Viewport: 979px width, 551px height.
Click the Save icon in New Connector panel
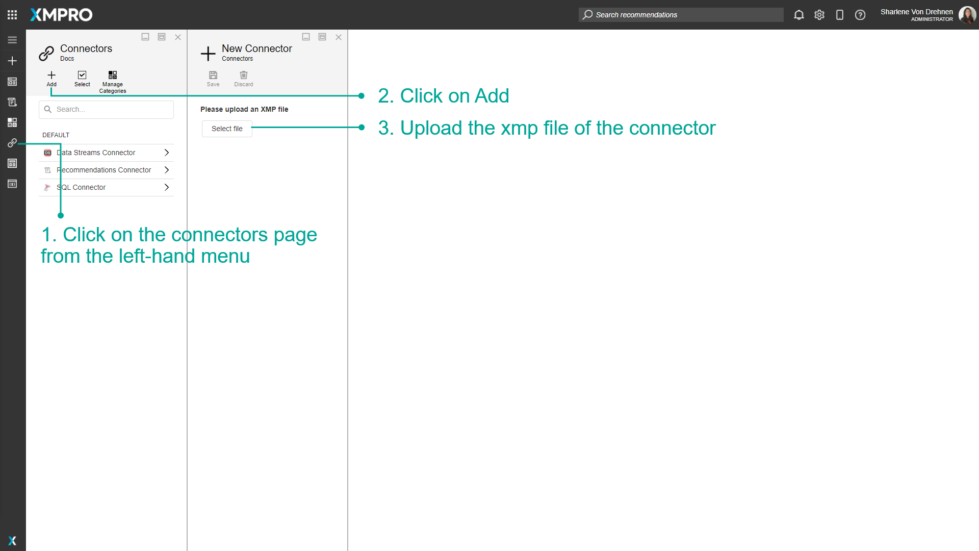click(x=213, y=78)
